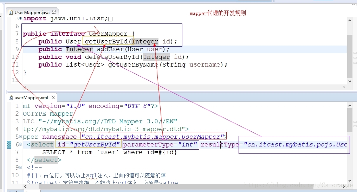Click Java editor horizontal scrollbar right arrow
This screenshot has width=357, height=192.
pos(344,87)
